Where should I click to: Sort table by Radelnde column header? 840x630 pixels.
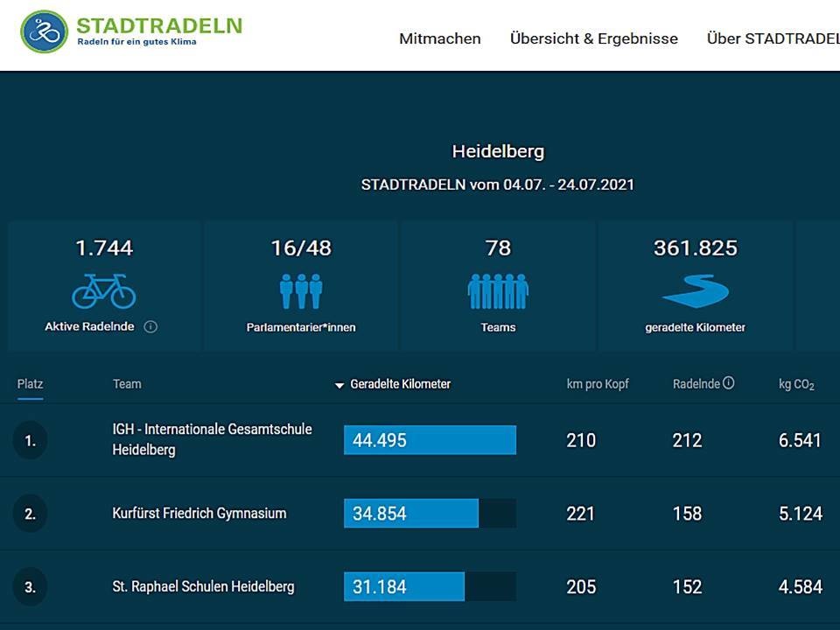click(696, 384)
